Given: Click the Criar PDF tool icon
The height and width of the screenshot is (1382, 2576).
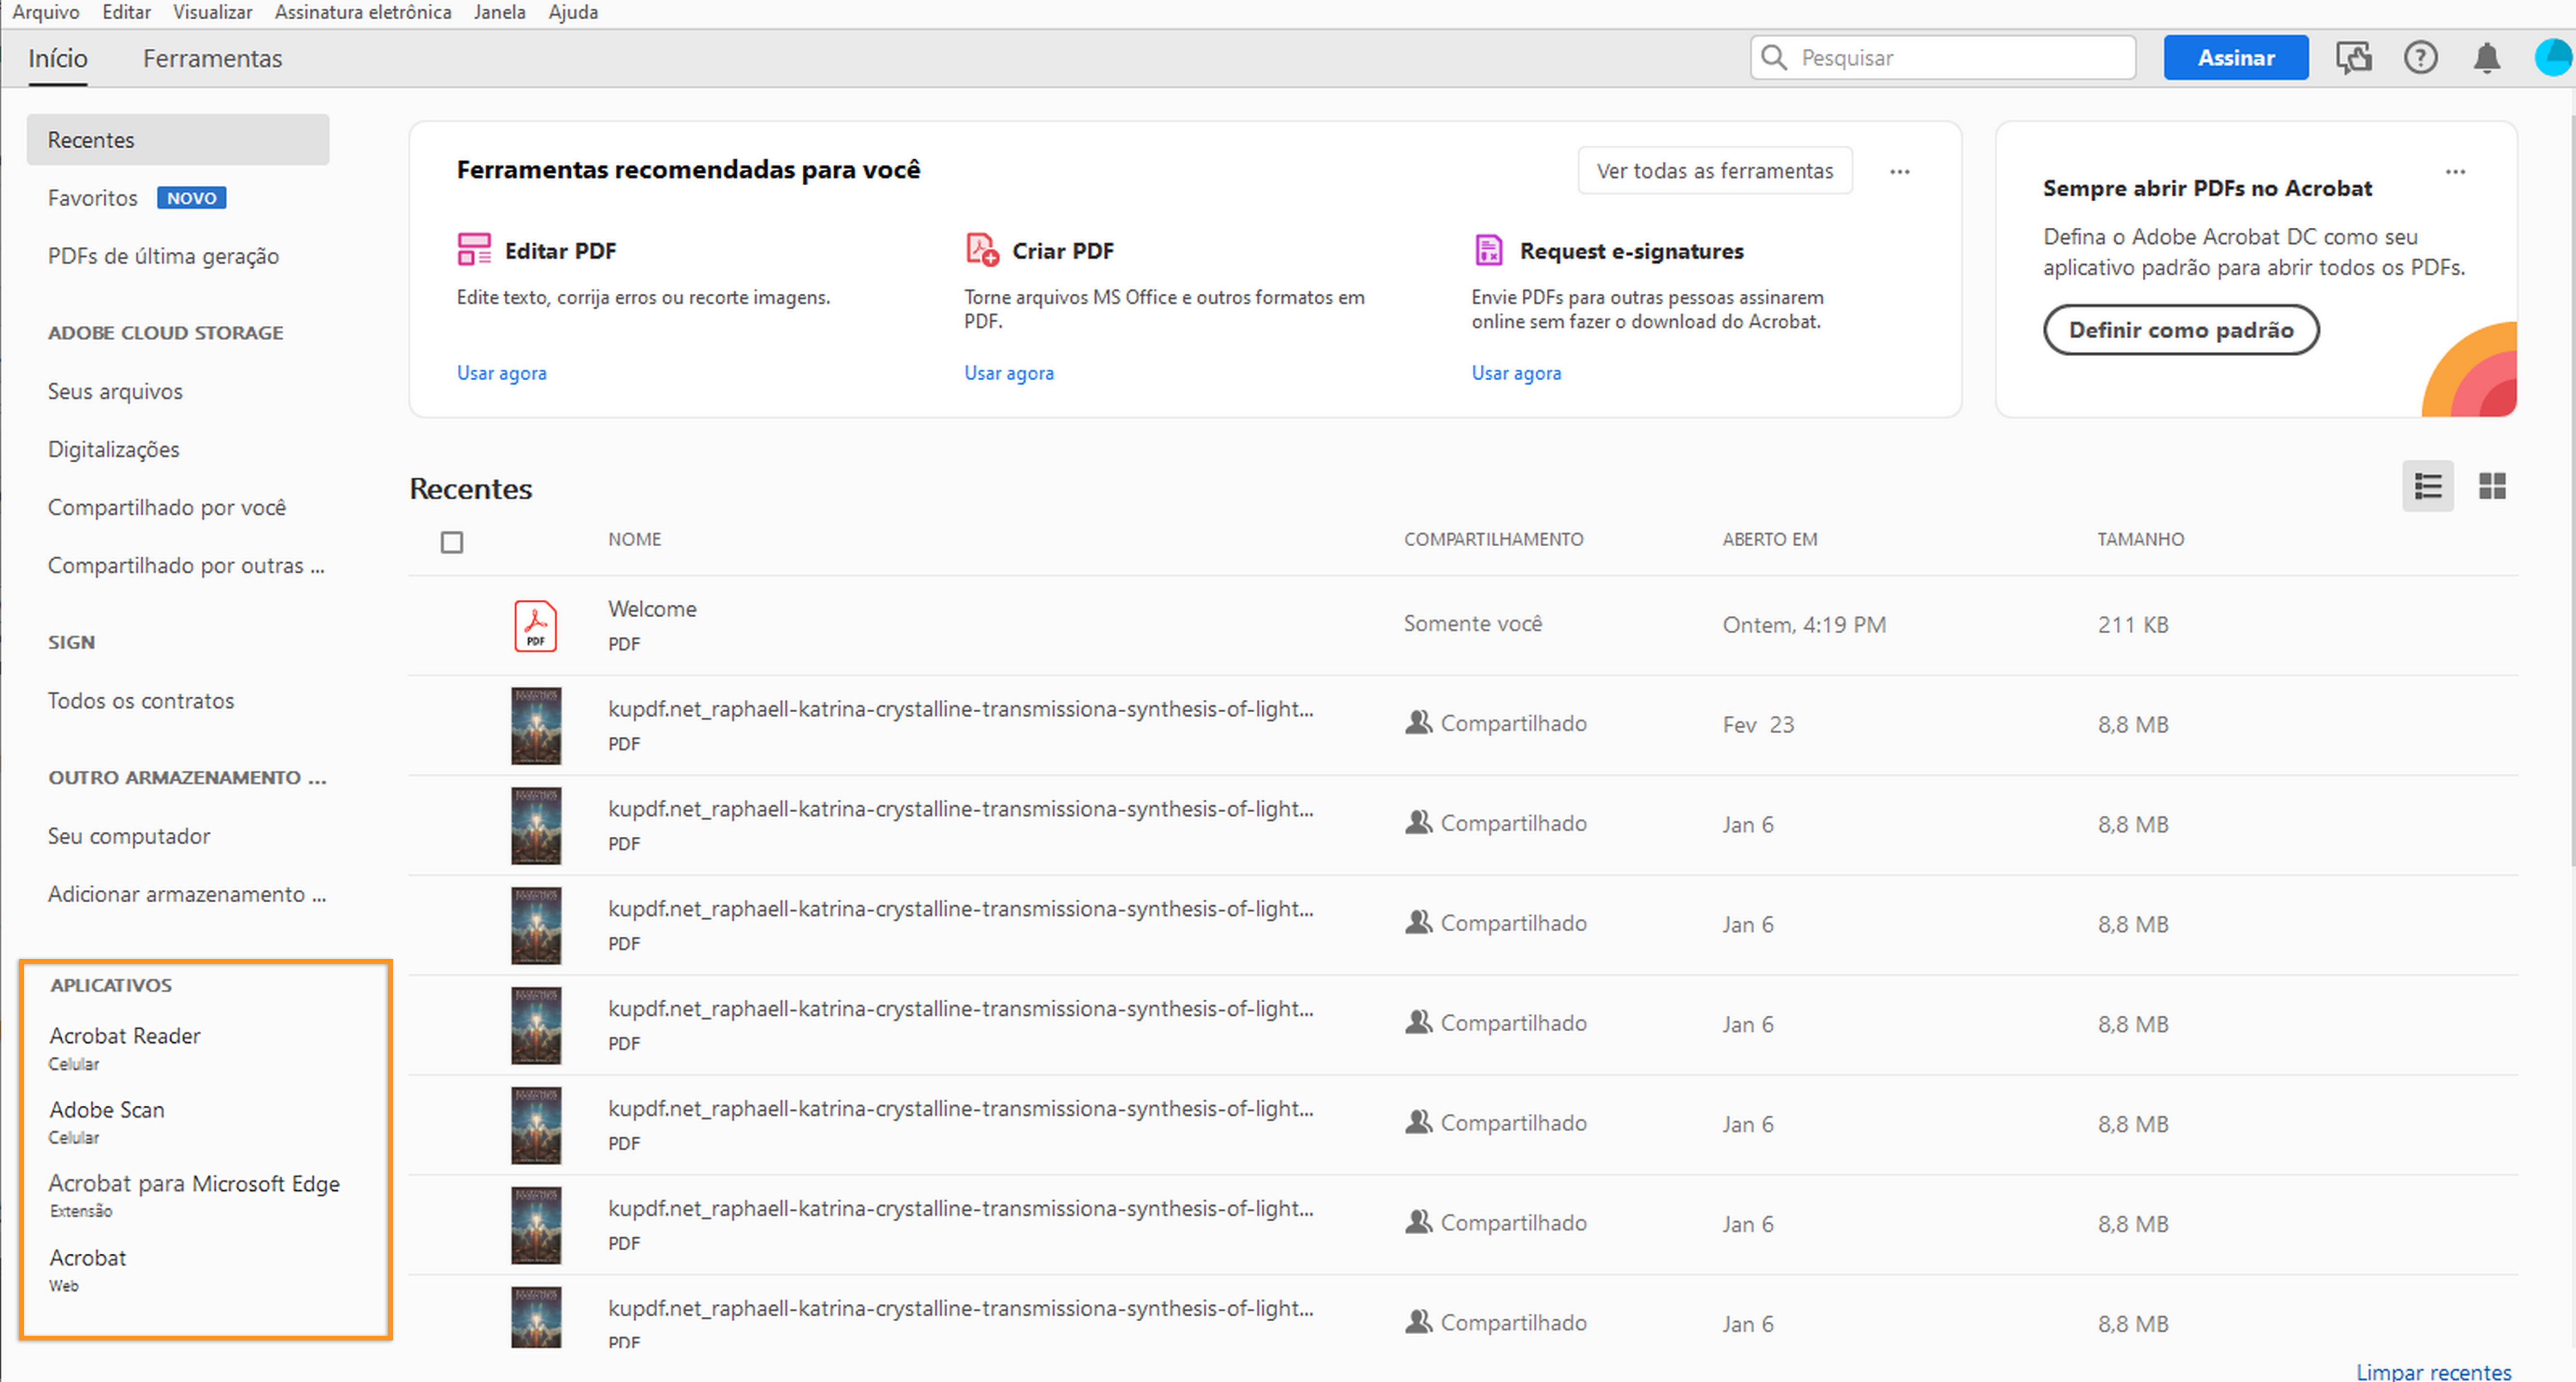Looking at the screenshot, I should pyautogui.click(x=981, y=249).
